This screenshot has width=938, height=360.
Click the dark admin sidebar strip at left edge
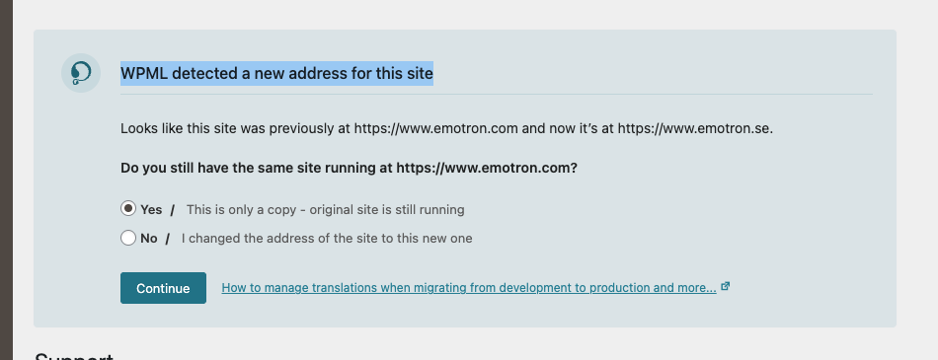[x=6, y=180]
